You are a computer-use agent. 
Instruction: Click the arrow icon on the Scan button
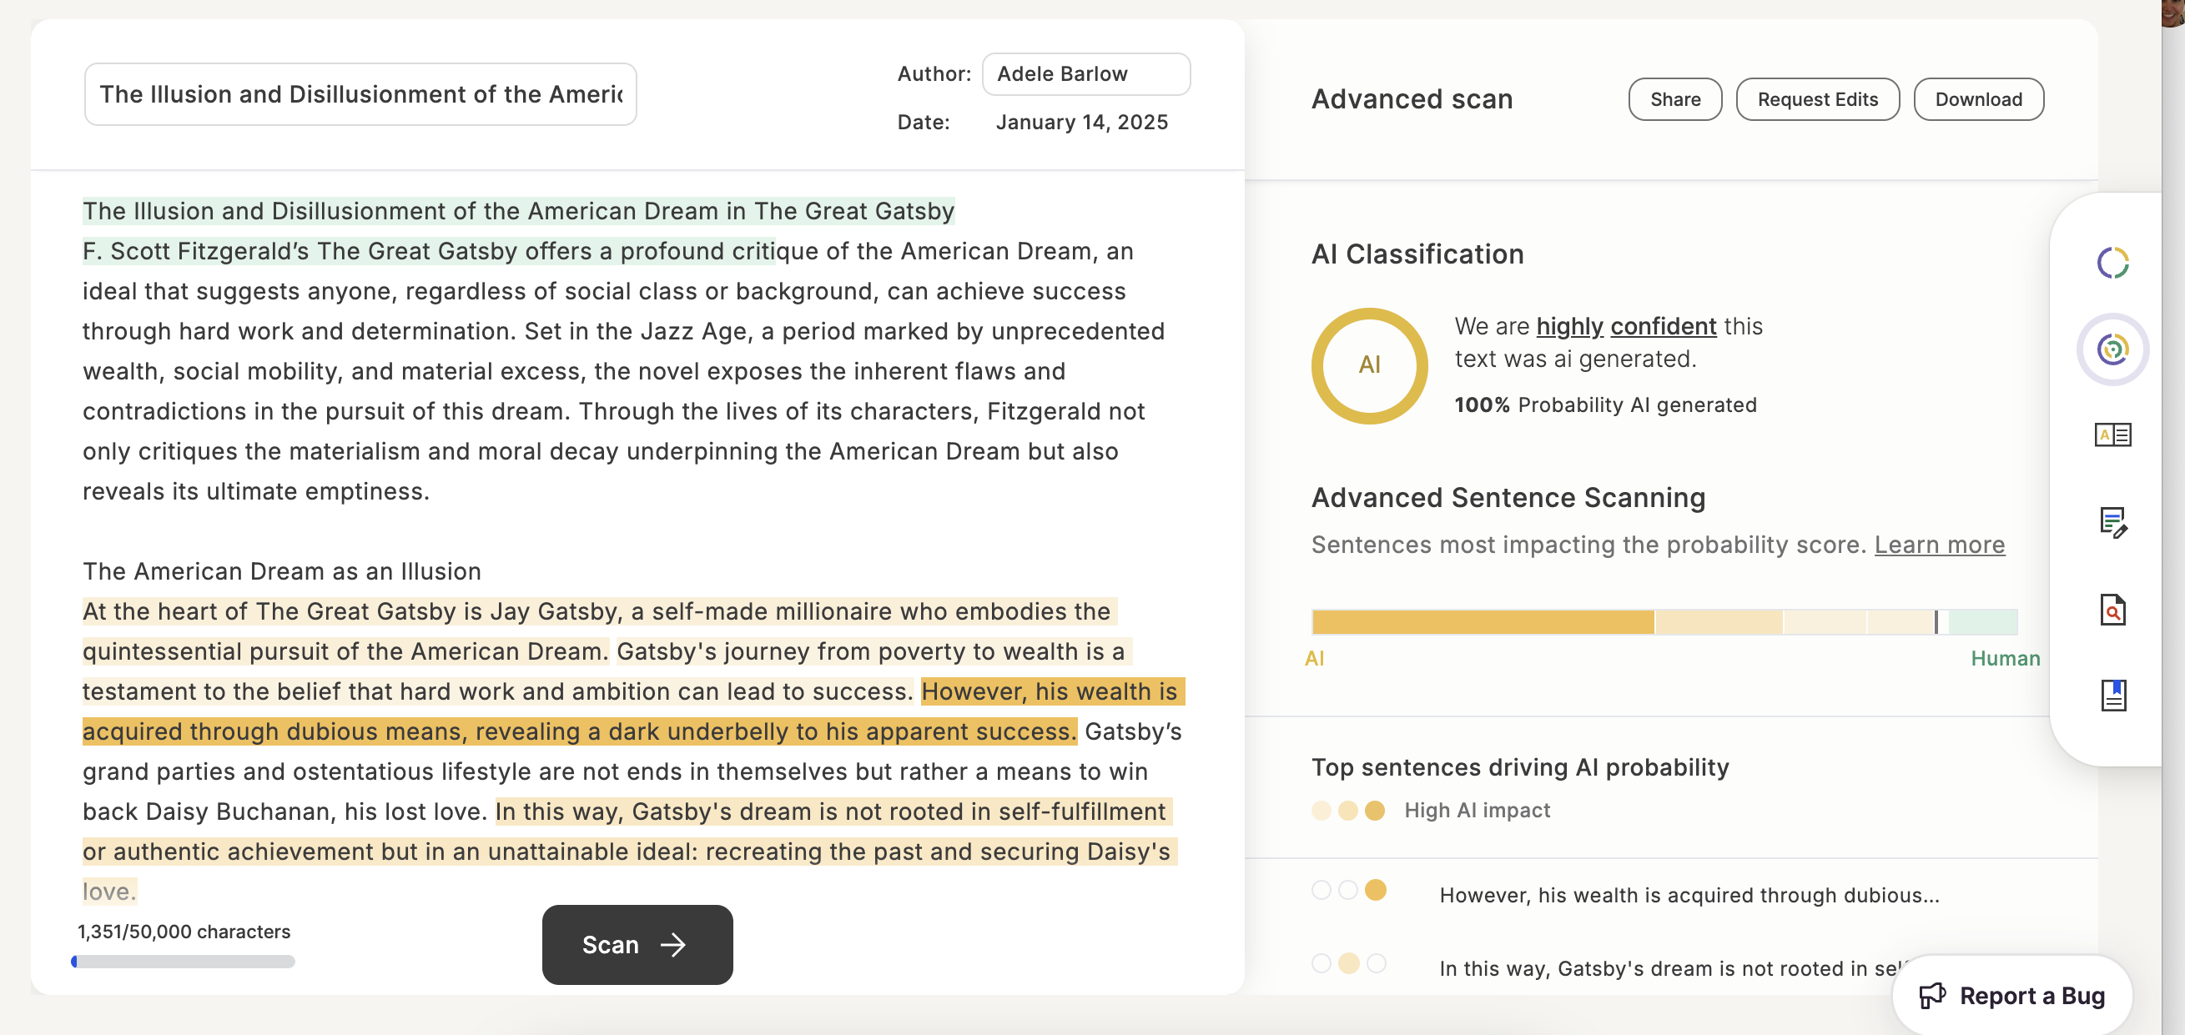[x=673, y=944]
